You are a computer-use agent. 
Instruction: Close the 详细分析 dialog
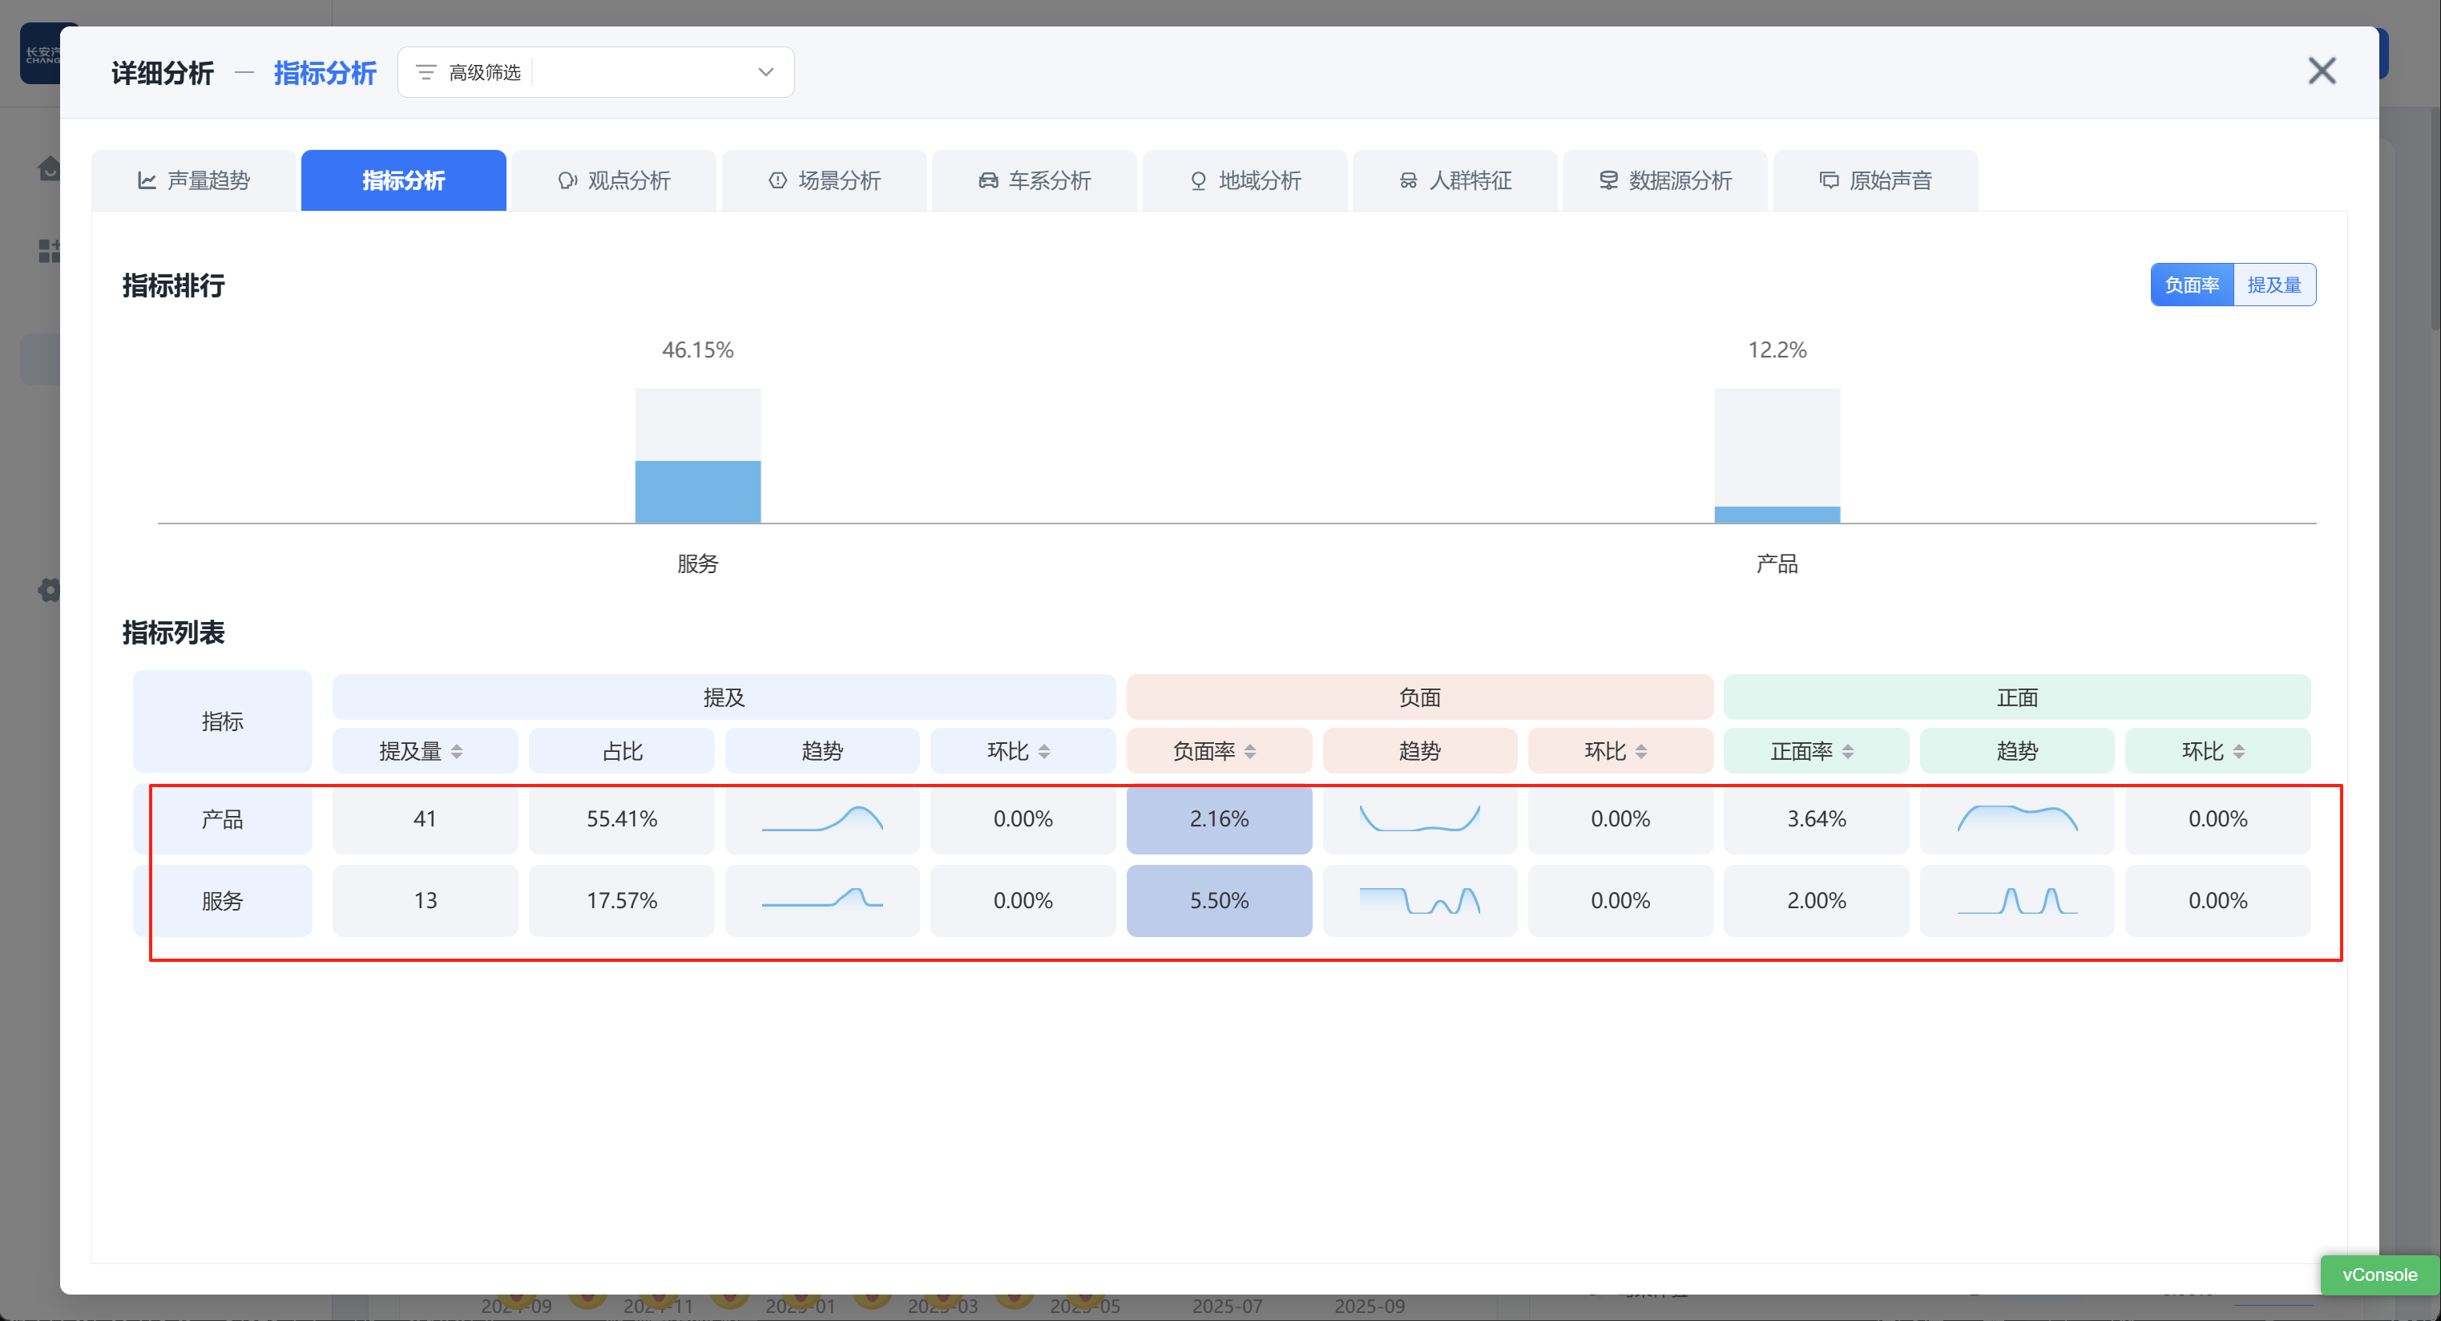[x=2321, y=71]
